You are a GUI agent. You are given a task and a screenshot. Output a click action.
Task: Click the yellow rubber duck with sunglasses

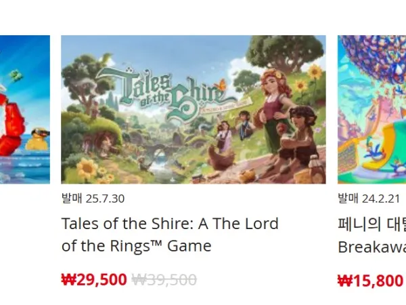click(x=38, y=139)
